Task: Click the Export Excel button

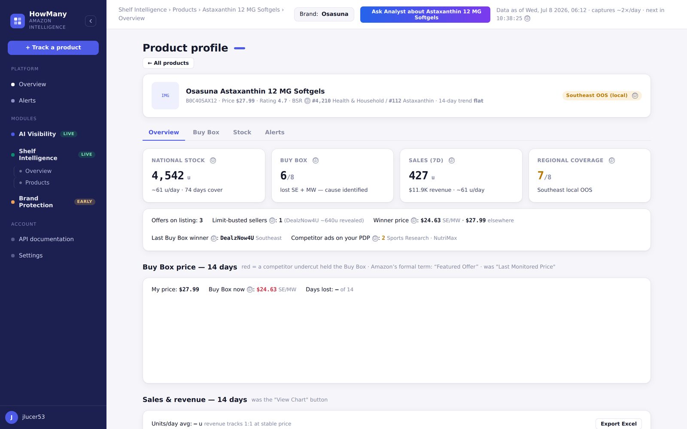Action: (619, 424)
